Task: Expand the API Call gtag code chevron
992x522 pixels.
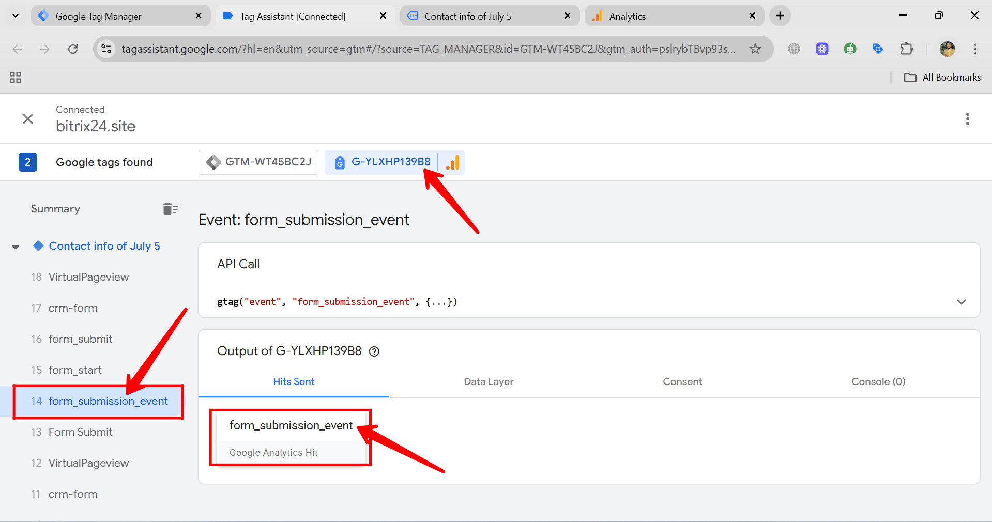Action: coord(962,302)
